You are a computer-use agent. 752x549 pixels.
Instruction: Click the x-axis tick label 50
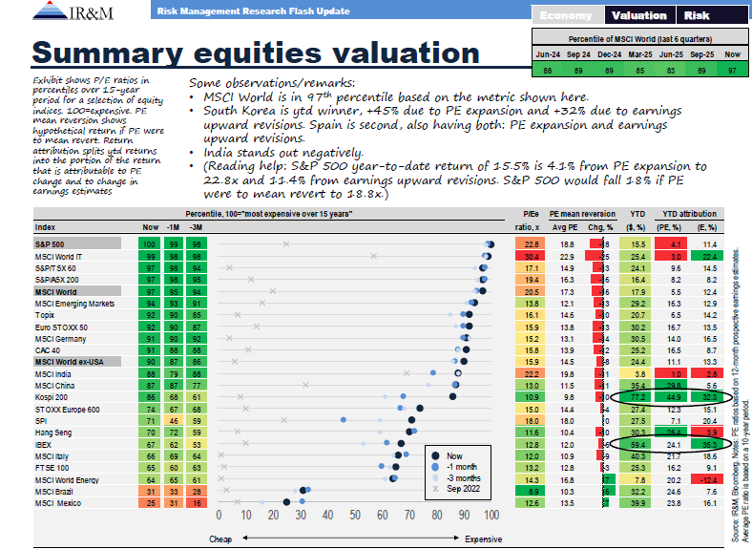pyautogui.click(x=355, y=515)
